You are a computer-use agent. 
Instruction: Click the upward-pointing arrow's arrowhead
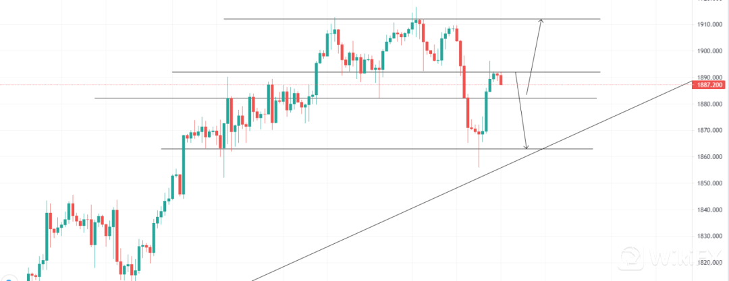coord(541,22)
